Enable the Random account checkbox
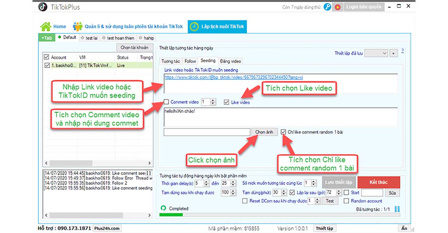448x233 pixels. click(x=346, y=201)
